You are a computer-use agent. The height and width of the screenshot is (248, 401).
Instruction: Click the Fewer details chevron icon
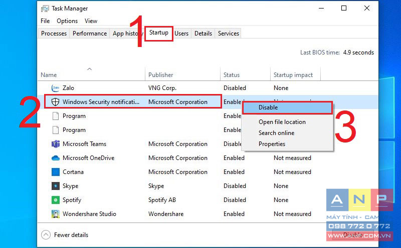click(x=46, y=234)
